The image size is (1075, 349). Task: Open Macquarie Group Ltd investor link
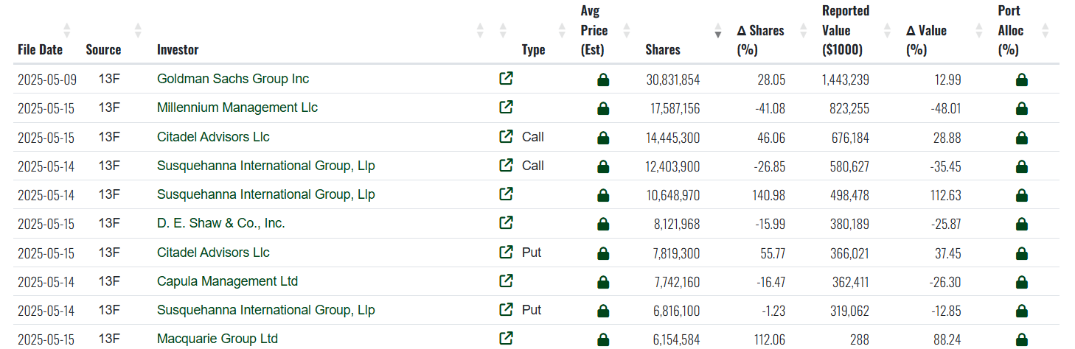tap(218, 339)
